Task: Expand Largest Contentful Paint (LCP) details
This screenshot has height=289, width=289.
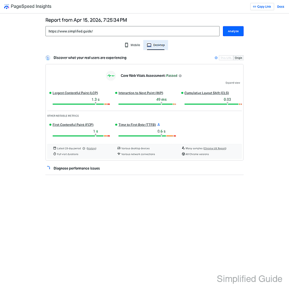Action: pos(75,93)
